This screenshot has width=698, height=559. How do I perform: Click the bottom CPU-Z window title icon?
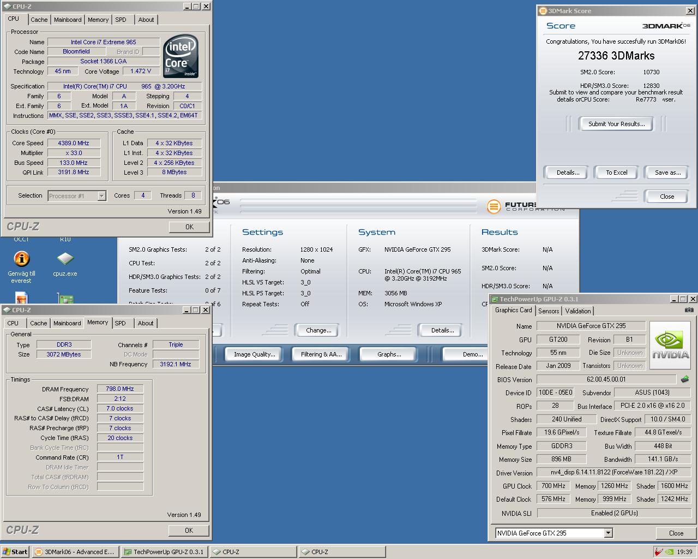(7, 310)
